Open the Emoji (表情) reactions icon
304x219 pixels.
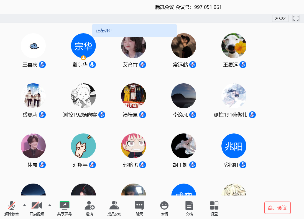tap(164, 205)
